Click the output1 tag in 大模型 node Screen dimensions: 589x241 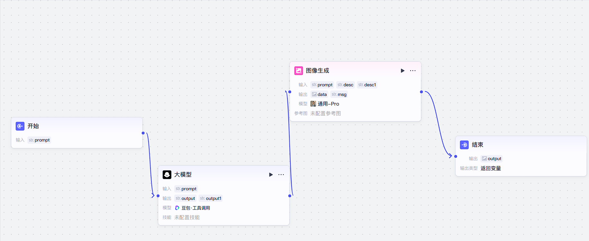coord(211,198)
